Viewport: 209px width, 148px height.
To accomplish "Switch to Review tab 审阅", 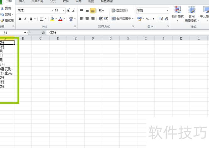I will (78, 1).
